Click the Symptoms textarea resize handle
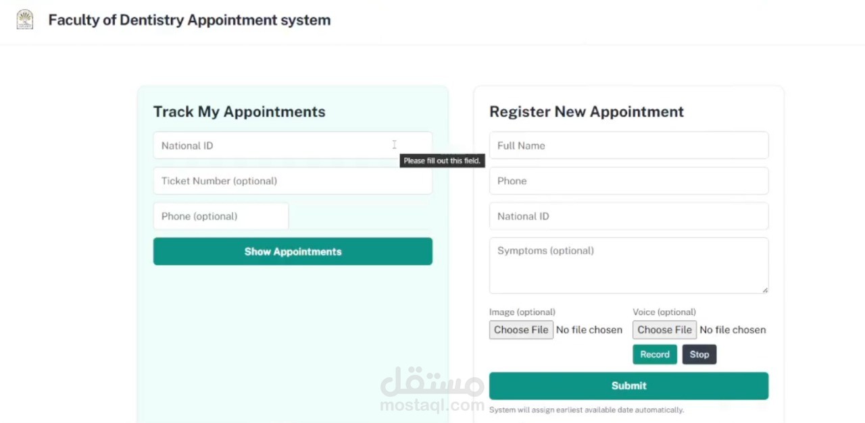The width and height of the screenshot is (865, 423). tap(766, 290)
